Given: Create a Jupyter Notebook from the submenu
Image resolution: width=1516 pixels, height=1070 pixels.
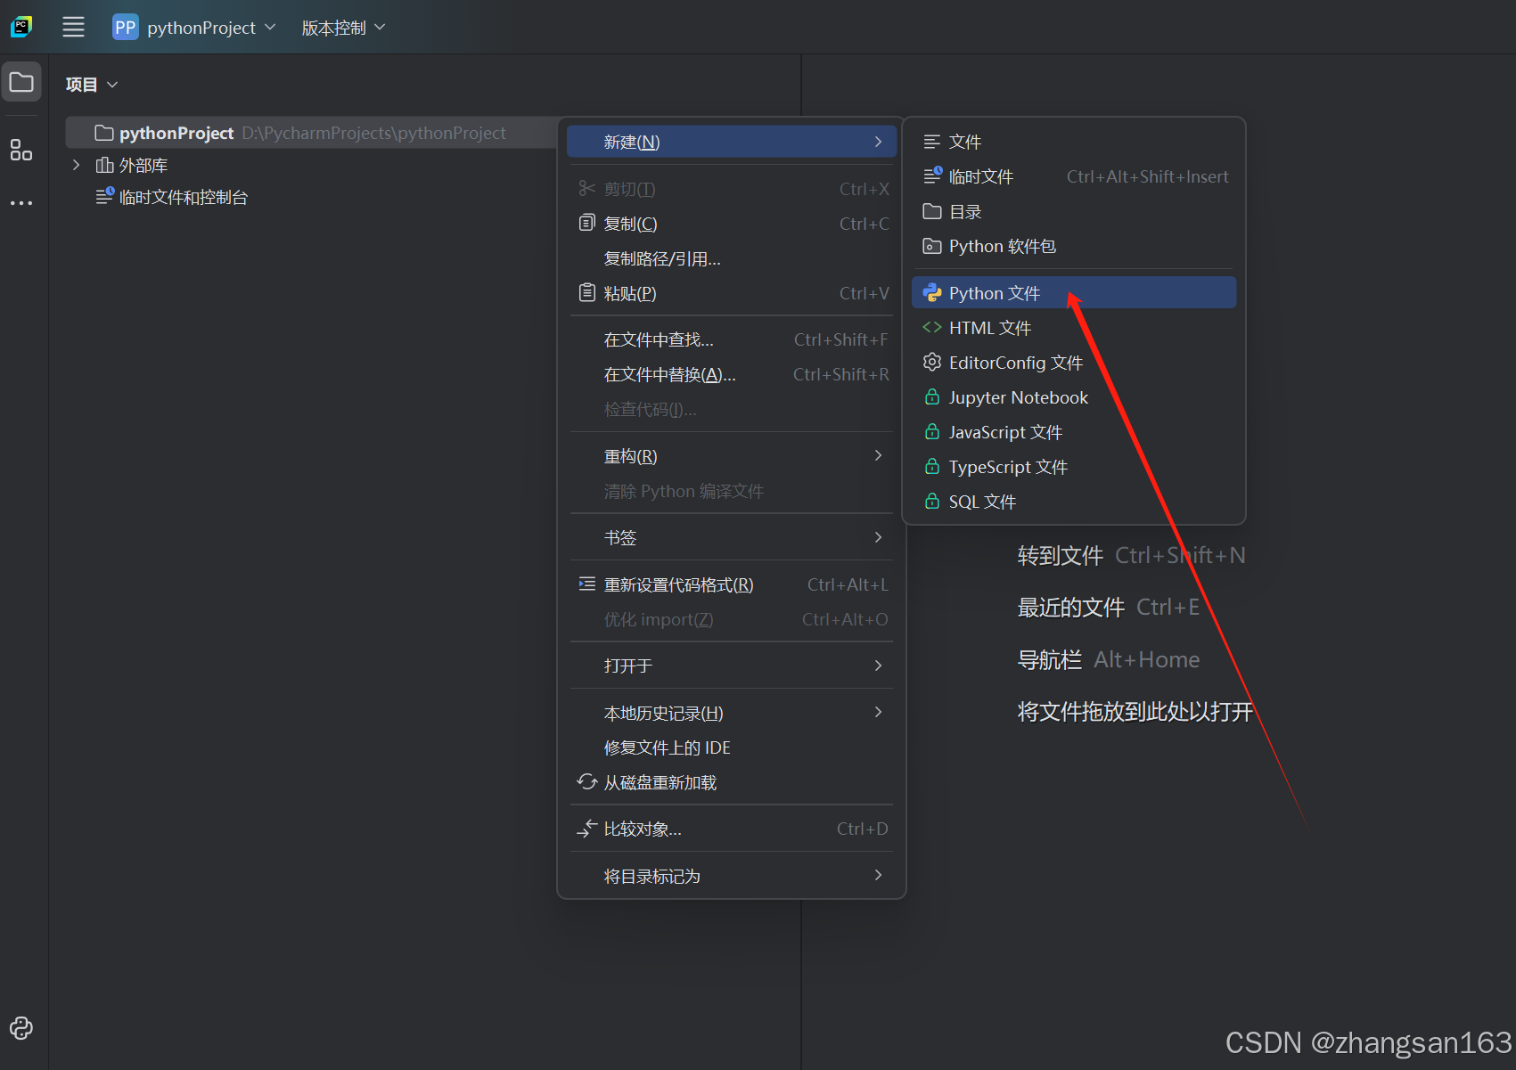Looking at the screenshot, I should tap(1018, 396).
